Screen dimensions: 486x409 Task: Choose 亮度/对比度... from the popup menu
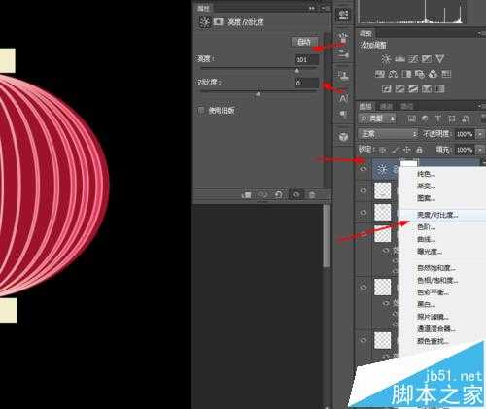(x=437, y=215)
